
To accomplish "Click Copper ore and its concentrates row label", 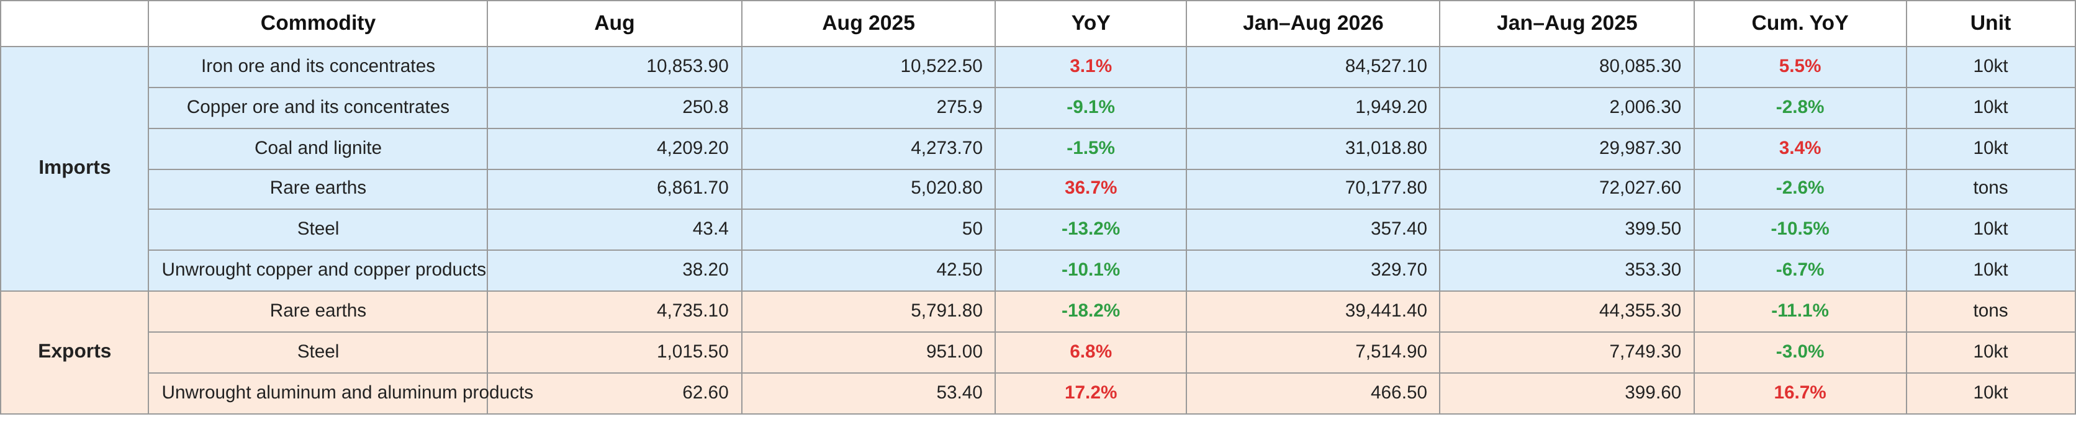I will coord(317,108).
